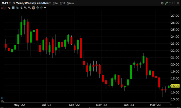Select the diagonal arrow pointer tool
This screenshot has width=181, height=108.
(x=9, y=8)
